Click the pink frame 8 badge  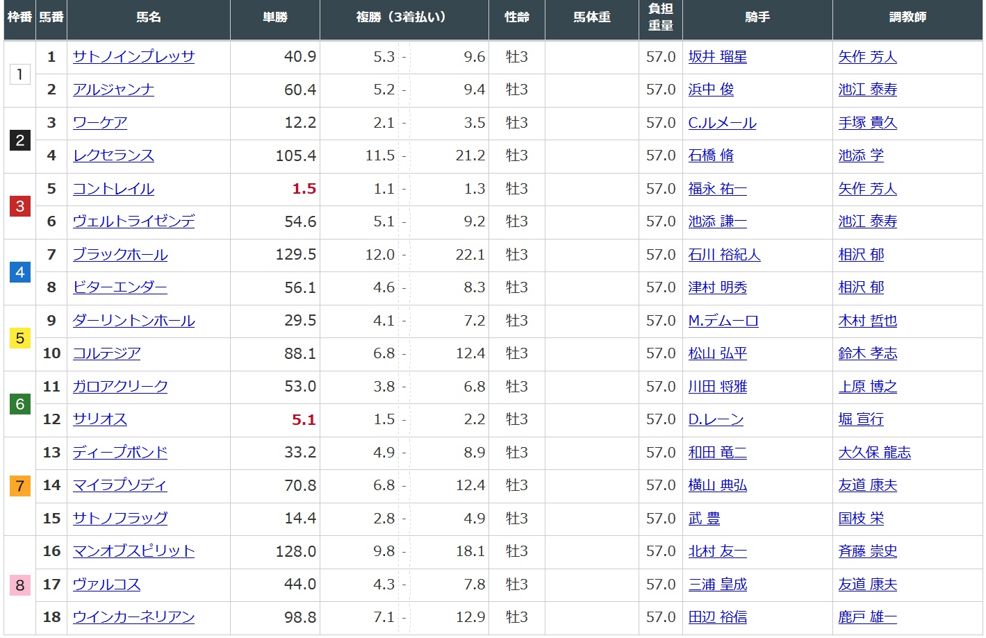click(19, 585)
